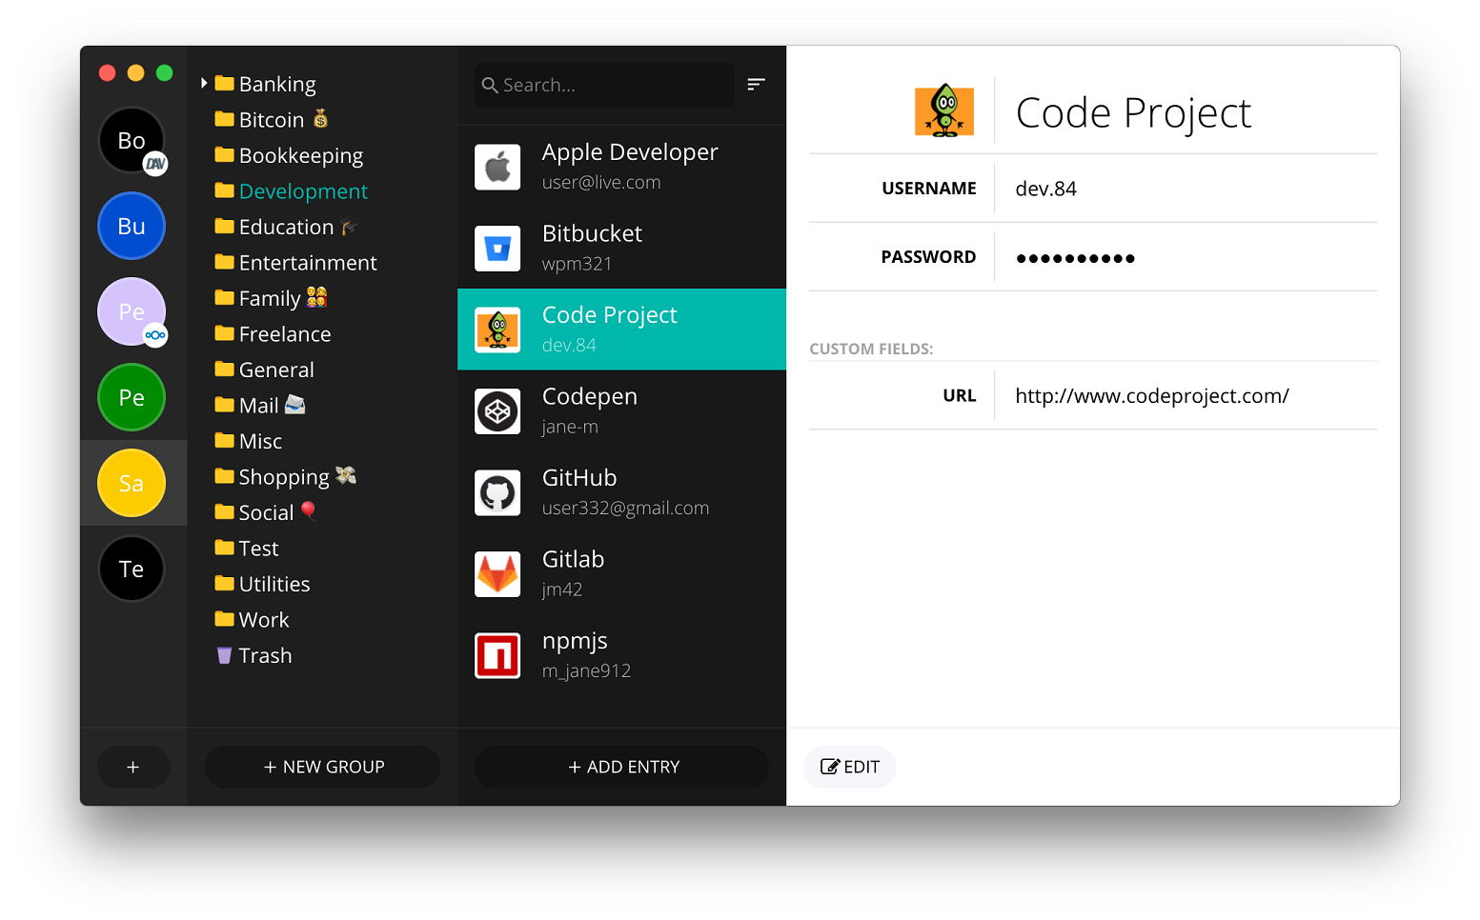Open the Bo vault avatar

click(132, 140)
